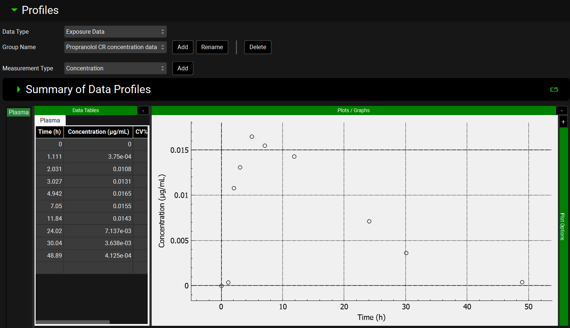Select the green Plasma side tab
This screenshot has height=328, width=570.
click(x=19, y=112)
